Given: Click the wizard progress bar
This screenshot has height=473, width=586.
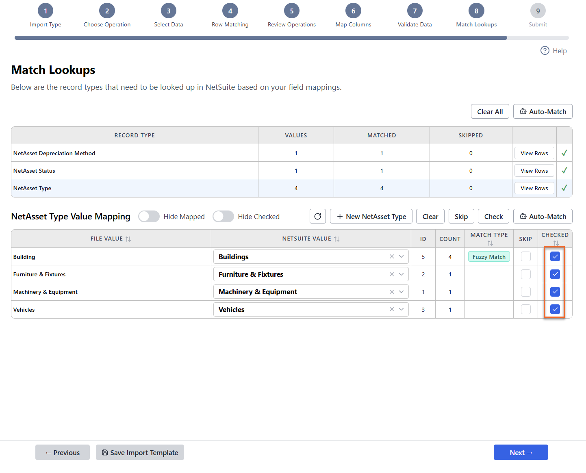Looking at the screenshot, I should pyautogui.click(x=292, y=38).
